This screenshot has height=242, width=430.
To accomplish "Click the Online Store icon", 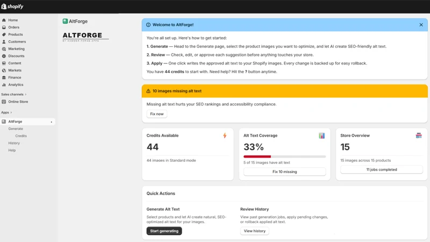I will coord(4,102).
